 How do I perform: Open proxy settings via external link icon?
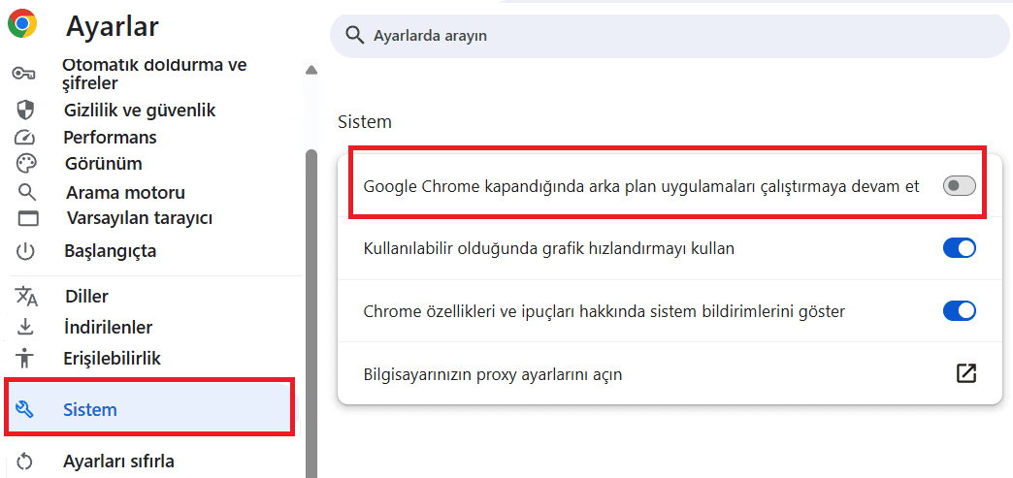(x=965, y=373)
